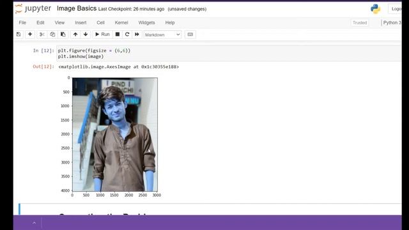Open the Widgets menu
The width and height of the screenshot is (409, 230).
pyautogui.click(x=146, y=23)
